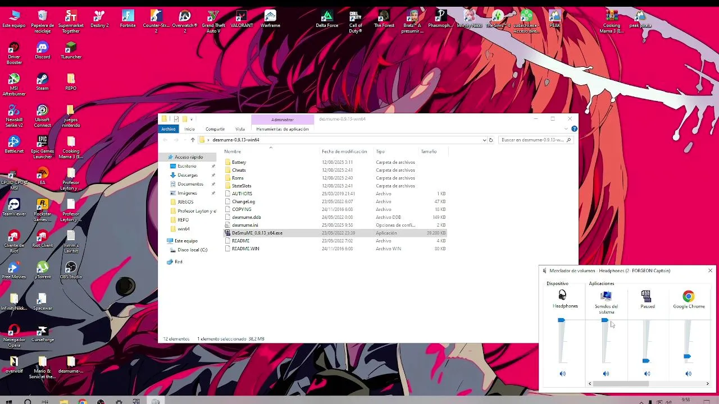Select DeSmuME_0.9.13_x64.exe file
This screenshot has height=404, width=719.
[257, 233]
